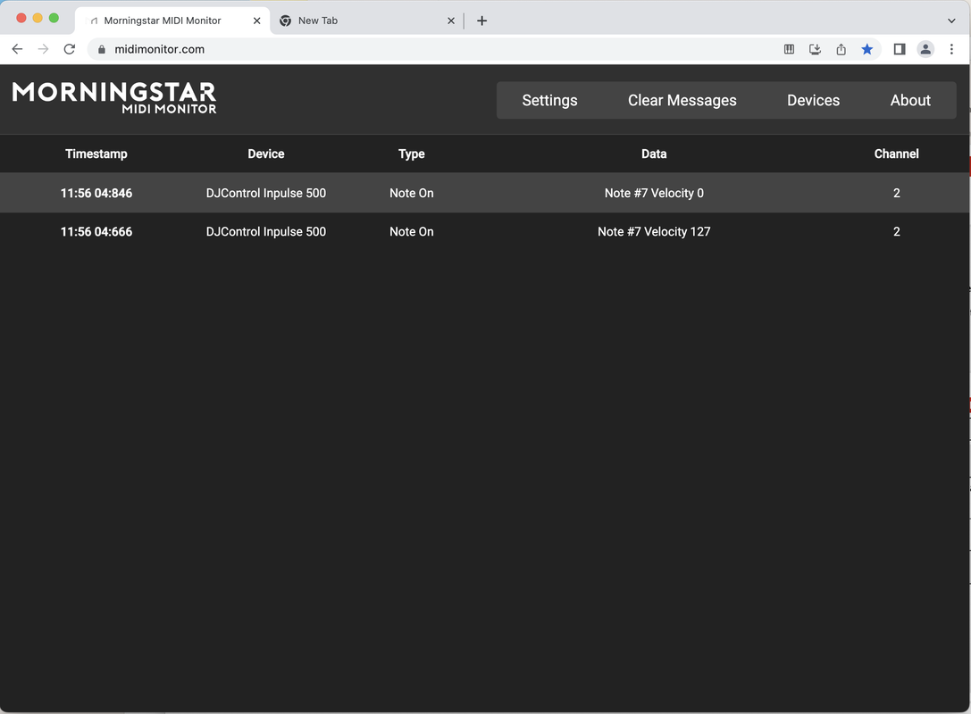Click the Device column header

point(265,154)
